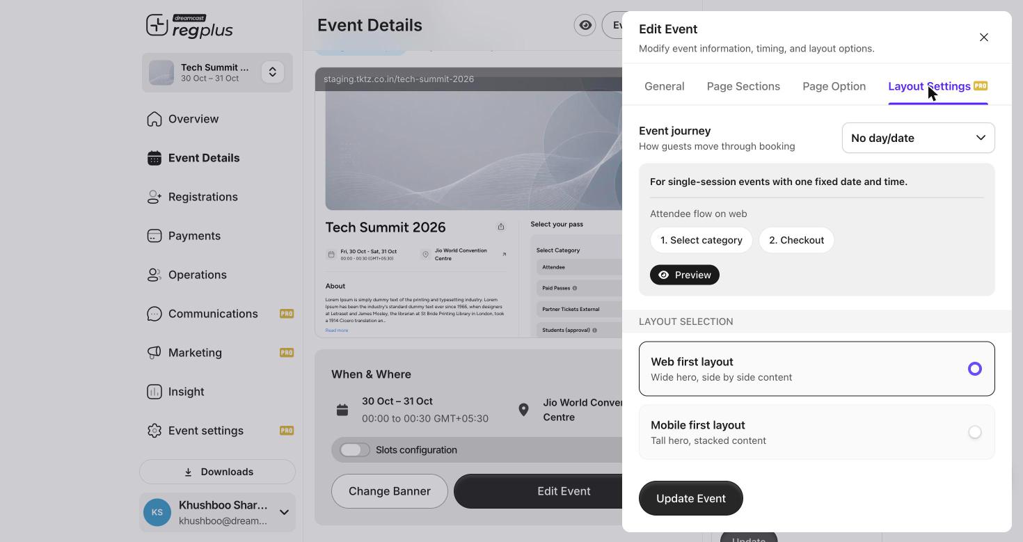Open Event settings via its gear icon

[154, 431]
